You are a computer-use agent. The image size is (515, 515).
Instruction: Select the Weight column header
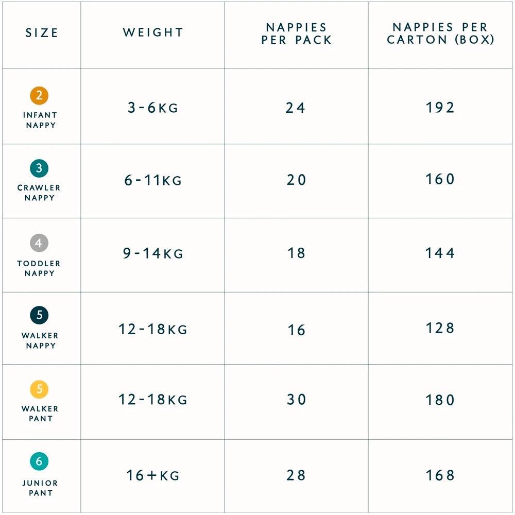[153, 33]
